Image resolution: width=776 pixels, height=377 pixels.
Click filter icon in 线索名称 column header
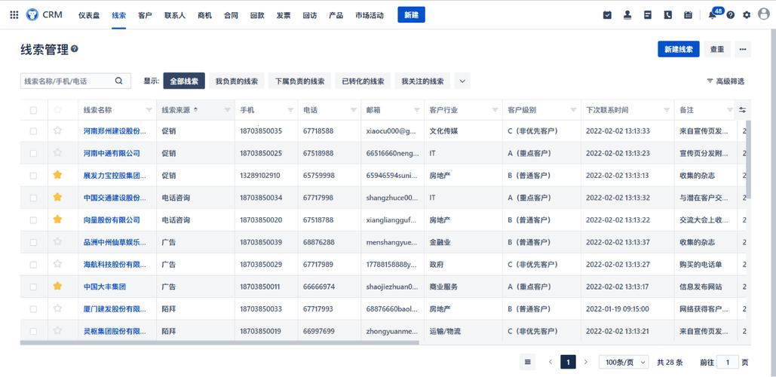click(x=149, y=110)
